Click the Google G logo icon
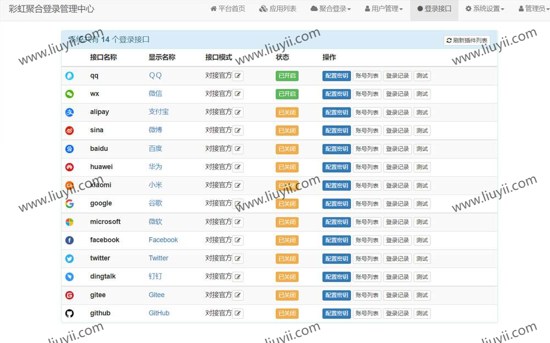Image resolution: width=550 pixels, height=343 pixels. [x=69, y=204]
